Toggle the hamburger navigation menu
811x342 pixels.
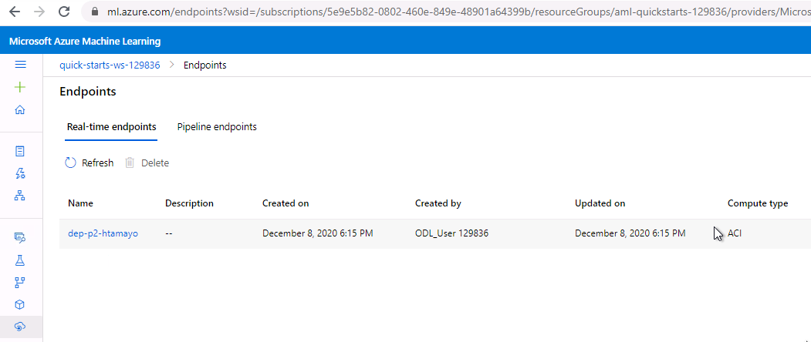tap(20, 65)
